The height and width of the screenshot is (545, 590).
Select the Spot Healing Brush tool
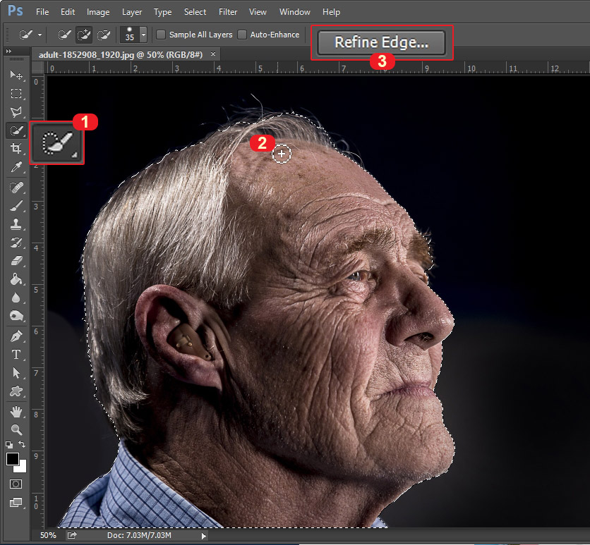click(x=16, y=188)
